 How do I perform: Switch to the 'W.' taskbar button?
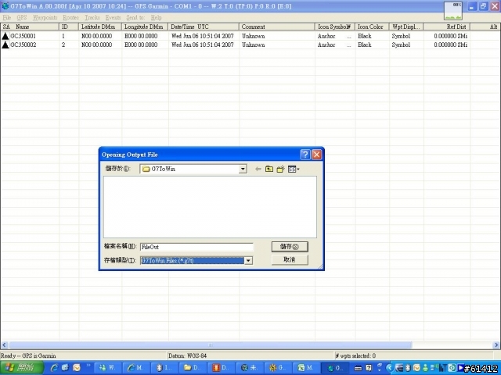click(107, 368)
